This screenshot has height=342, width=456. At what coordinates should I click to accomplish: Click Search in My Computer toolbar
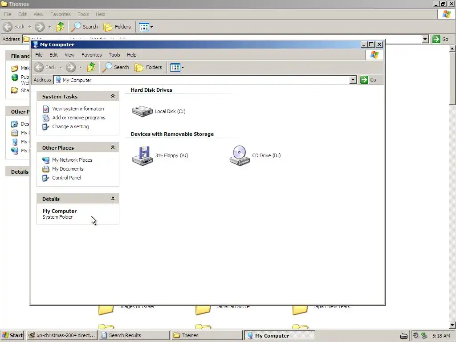116,67
